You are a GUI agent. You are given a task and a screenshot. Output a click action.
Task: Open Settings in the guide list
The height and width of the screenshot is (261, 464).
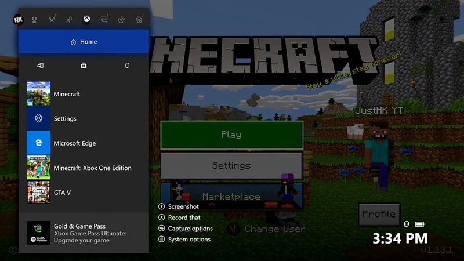point(84,118)
